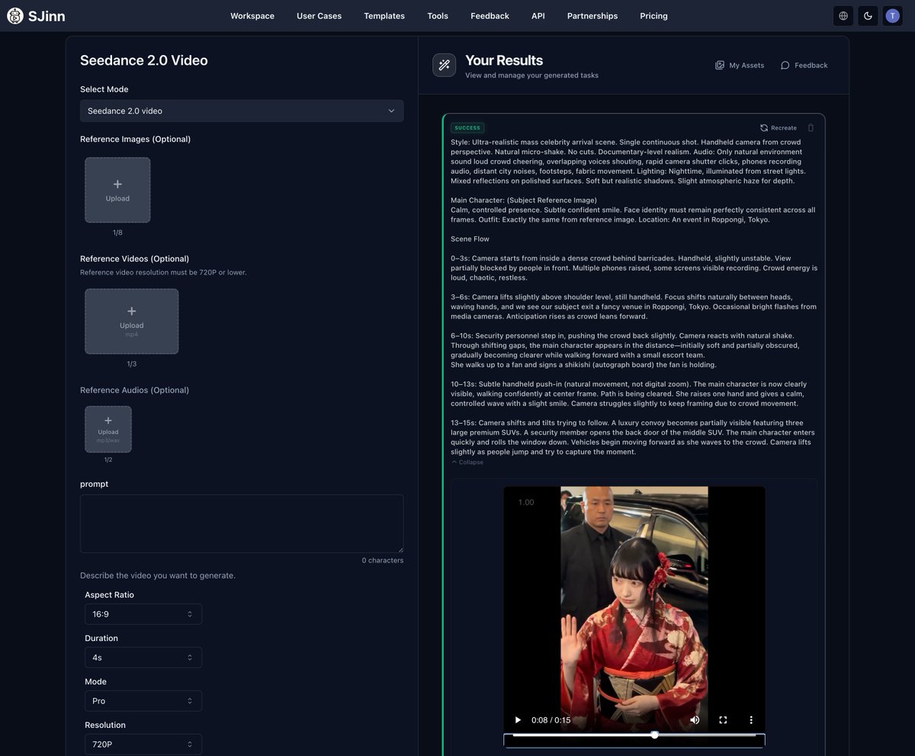The height and width of the screenshot is (756, 915).
Task: Open User Cases menu item
Action: click(319, 16)
